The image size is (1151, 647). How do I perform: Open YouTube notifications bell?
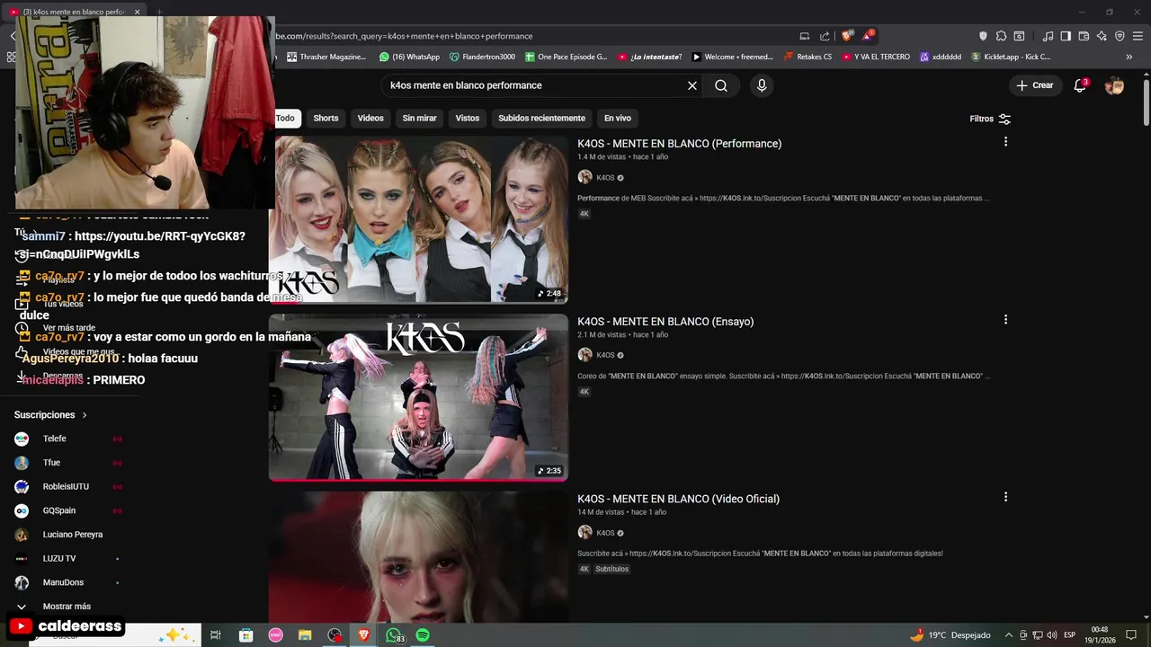1080,85
